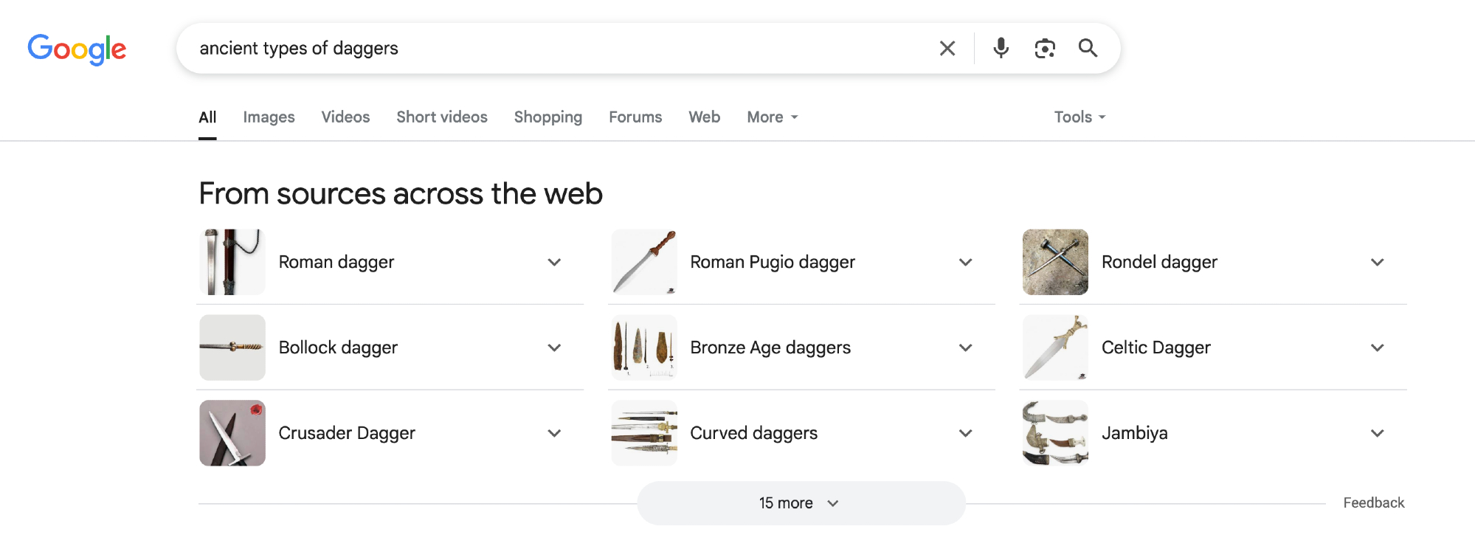Open the Rondel dagger thumbnail image
This screenshot has width=1475, height=546.
[x=1055, y=262]
